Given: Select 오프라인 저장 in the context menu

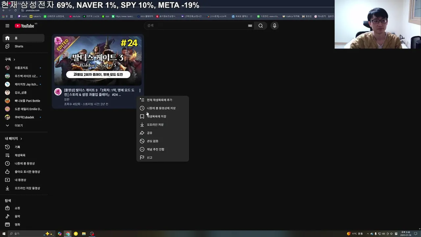Looking at the screenshot, I should 163,125.
